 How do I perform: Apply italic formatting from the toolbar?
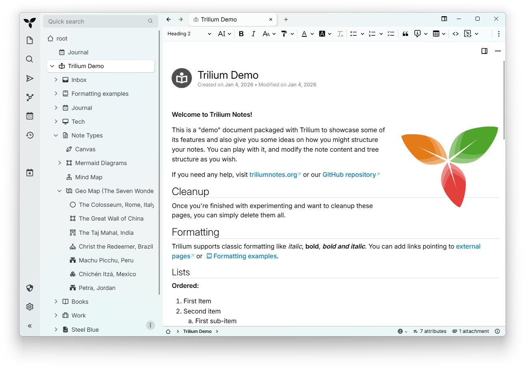(x=253, y=34)
